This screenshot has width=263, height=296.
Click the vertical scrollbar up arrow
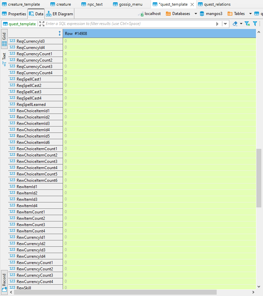pyautogui.click(x=259, y=32)
